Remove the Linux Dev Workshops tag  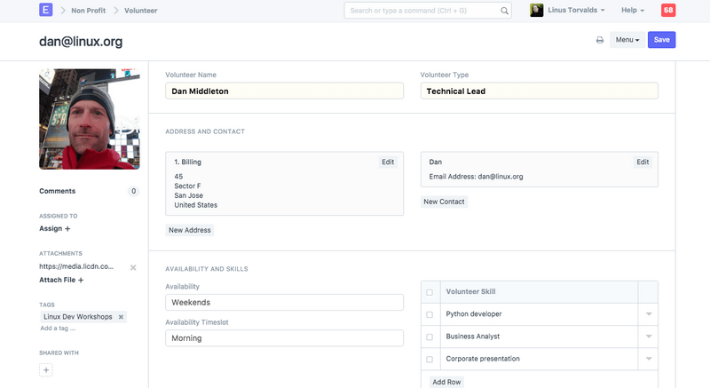pos(122,316)
